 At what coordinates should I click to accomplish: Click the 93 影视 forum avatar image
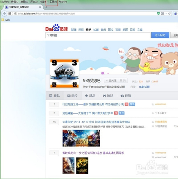tap(65, 74)
